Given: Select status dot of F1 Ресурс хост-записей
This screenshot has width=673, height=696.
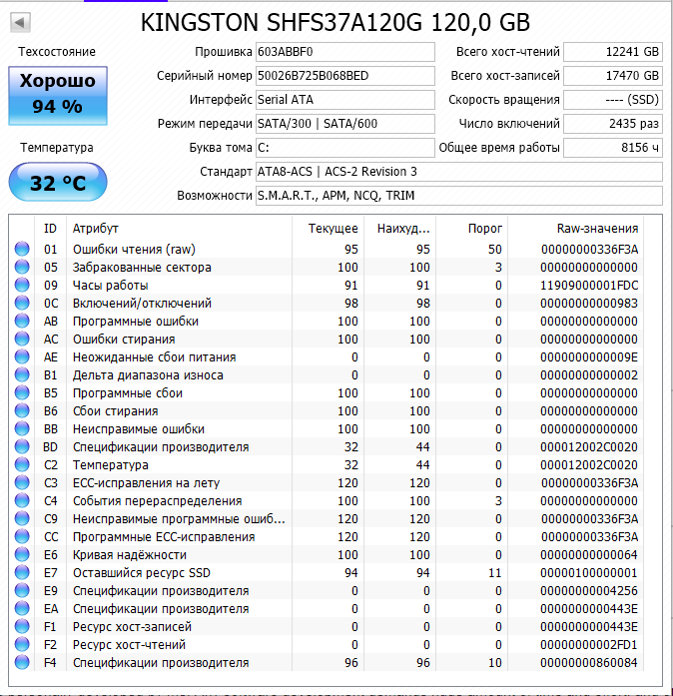Looking at the screenshot, I should [22, 626].
